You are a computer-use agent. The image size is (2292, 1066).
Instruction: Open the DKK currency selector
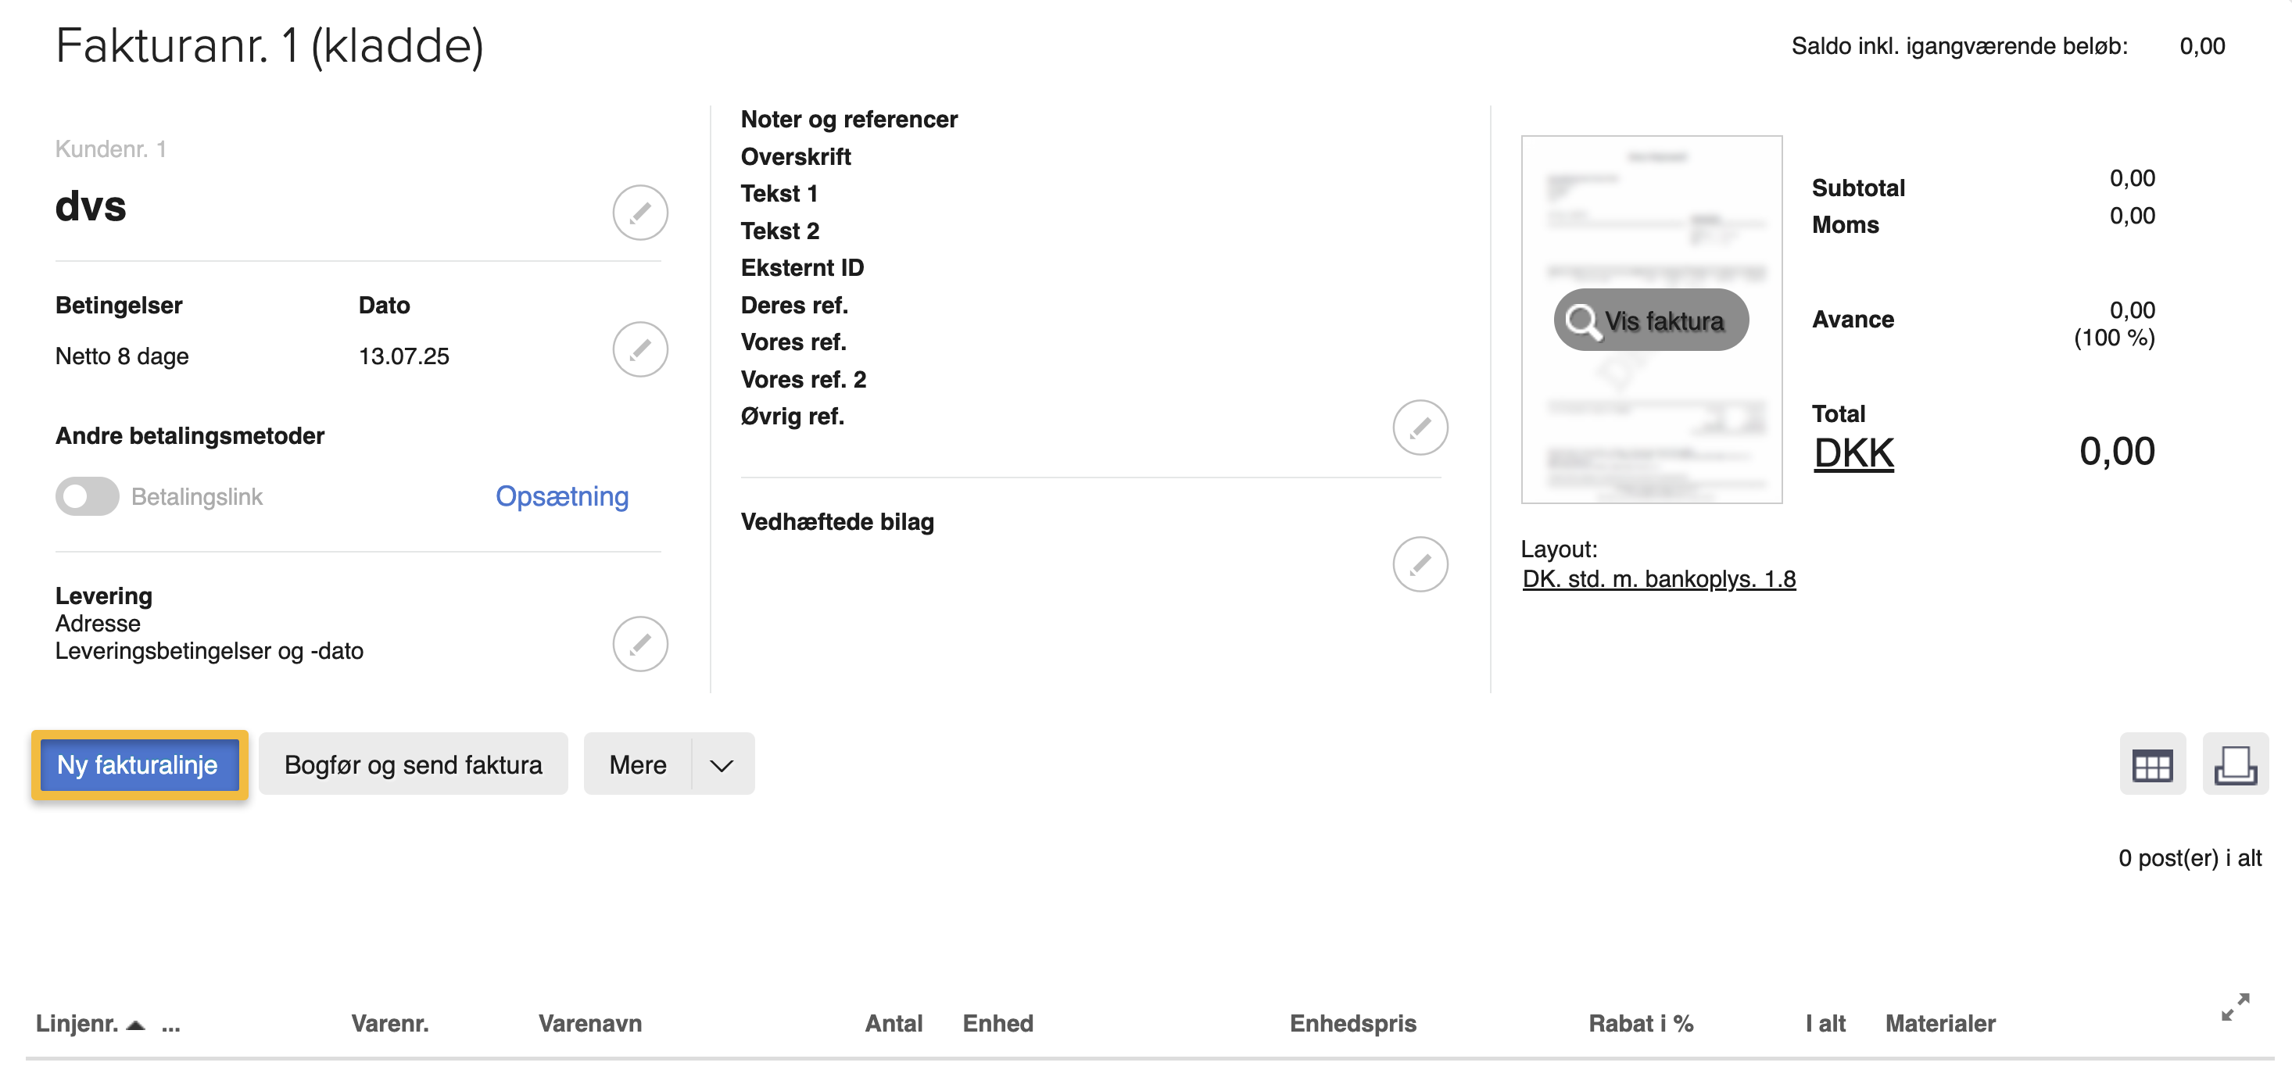[x=1853, y=453]
